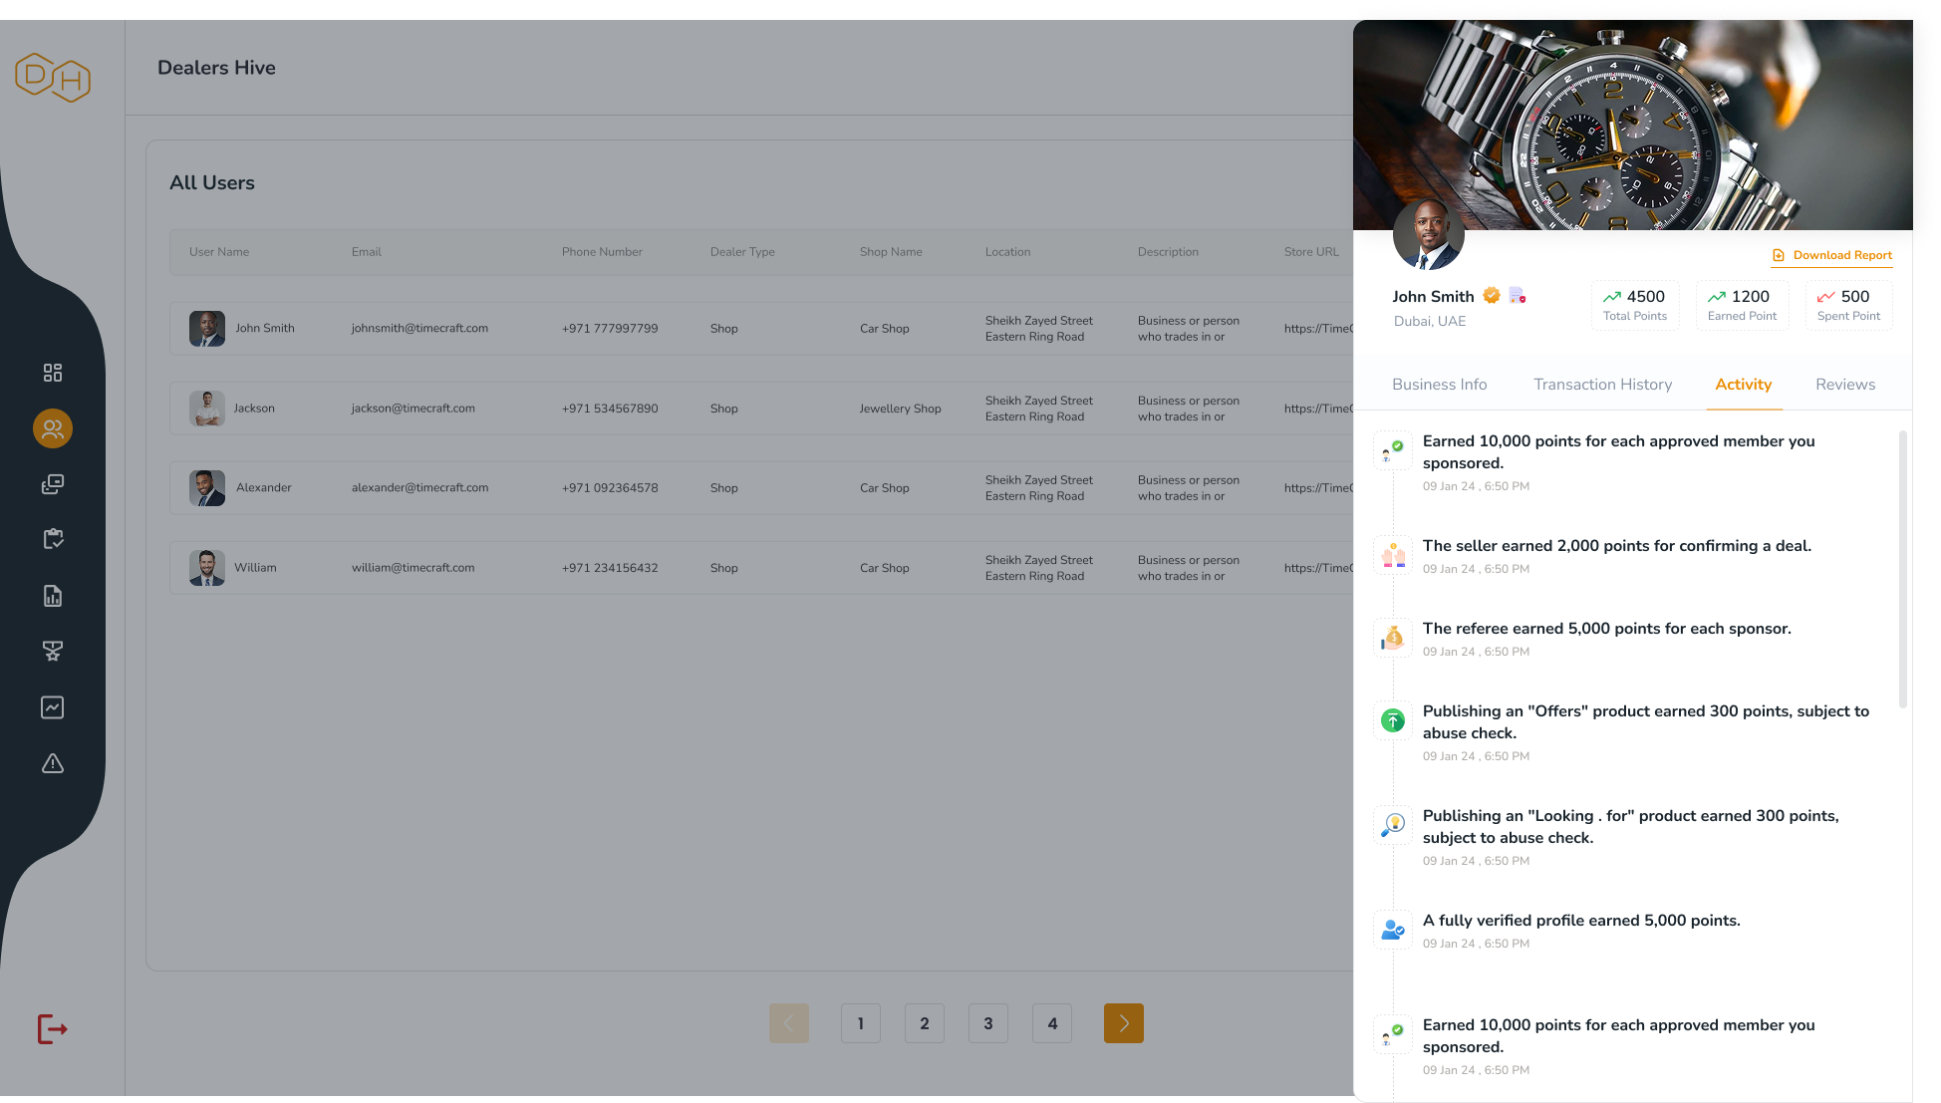Screen dimensions: 1941x1103
Task: Switch to the Business Info tab
Action: coord(1439,385)
